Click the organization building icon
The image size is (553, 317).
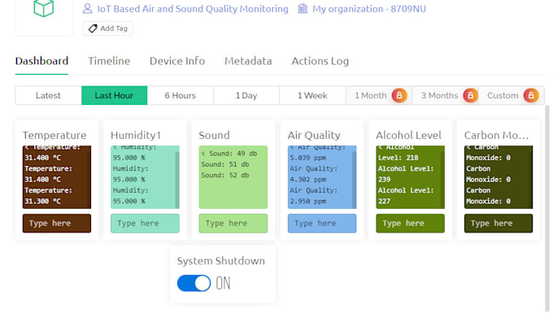point(303,8)
